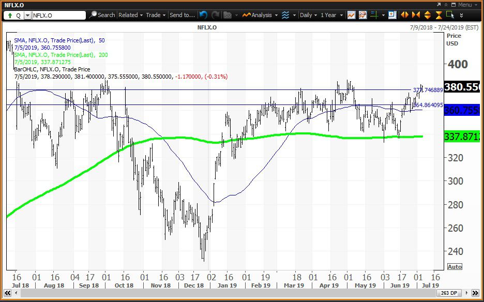
Task: Click the collapse toolbar double-chevron icon
Action: (x=446, y=5)
